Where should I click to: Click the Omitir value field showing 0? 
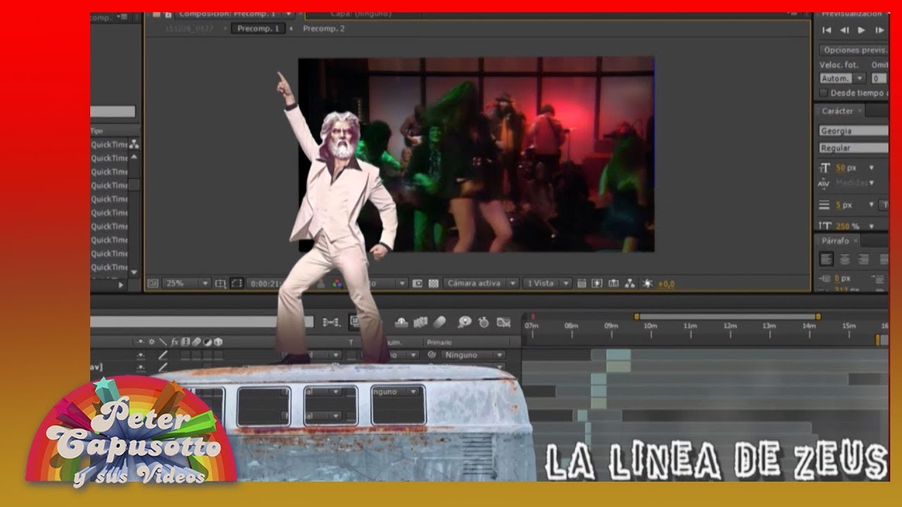coord(879,78)
